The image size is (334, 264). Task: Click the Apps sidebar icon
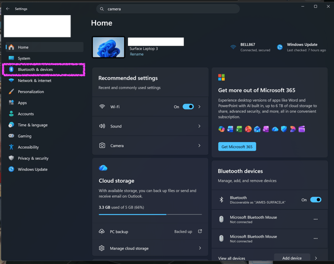coord(11,103)
